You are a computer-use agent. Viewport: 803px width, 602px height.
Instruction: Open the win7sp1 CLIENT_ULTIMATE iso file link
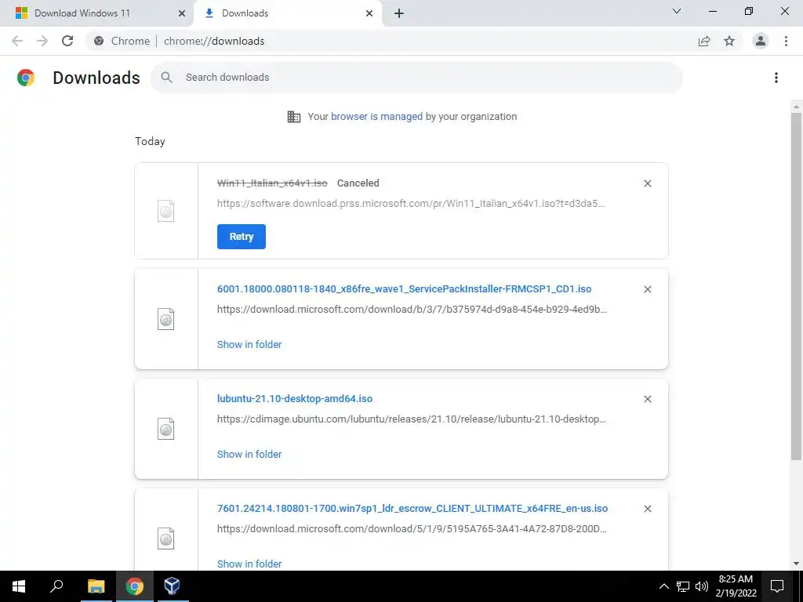coord(412,508)
